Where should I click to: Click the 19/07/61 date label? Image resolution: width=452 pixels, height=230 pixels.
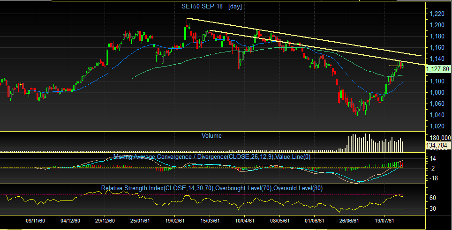384,221
